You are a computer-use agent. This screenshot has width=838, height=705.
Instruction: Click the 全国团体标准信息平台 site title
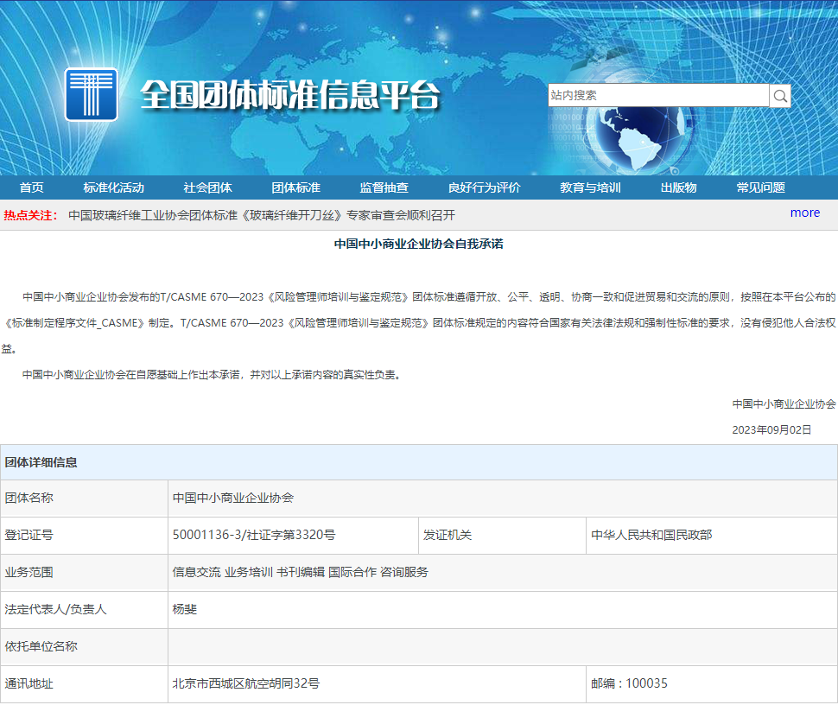(x=289, y=95)
